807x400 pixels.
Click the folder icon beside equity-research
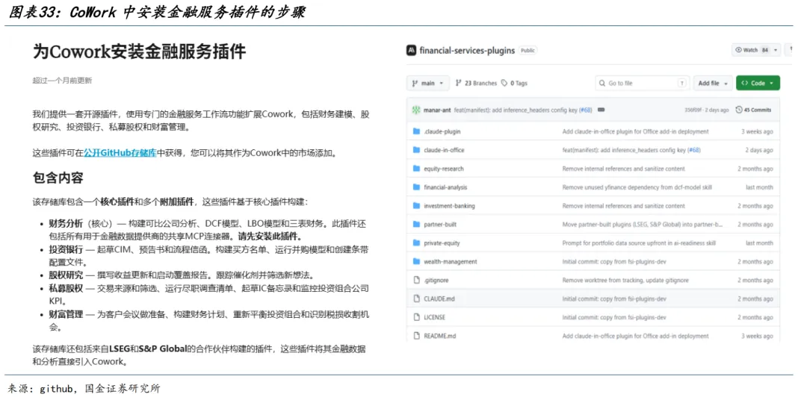pos(416,168)
